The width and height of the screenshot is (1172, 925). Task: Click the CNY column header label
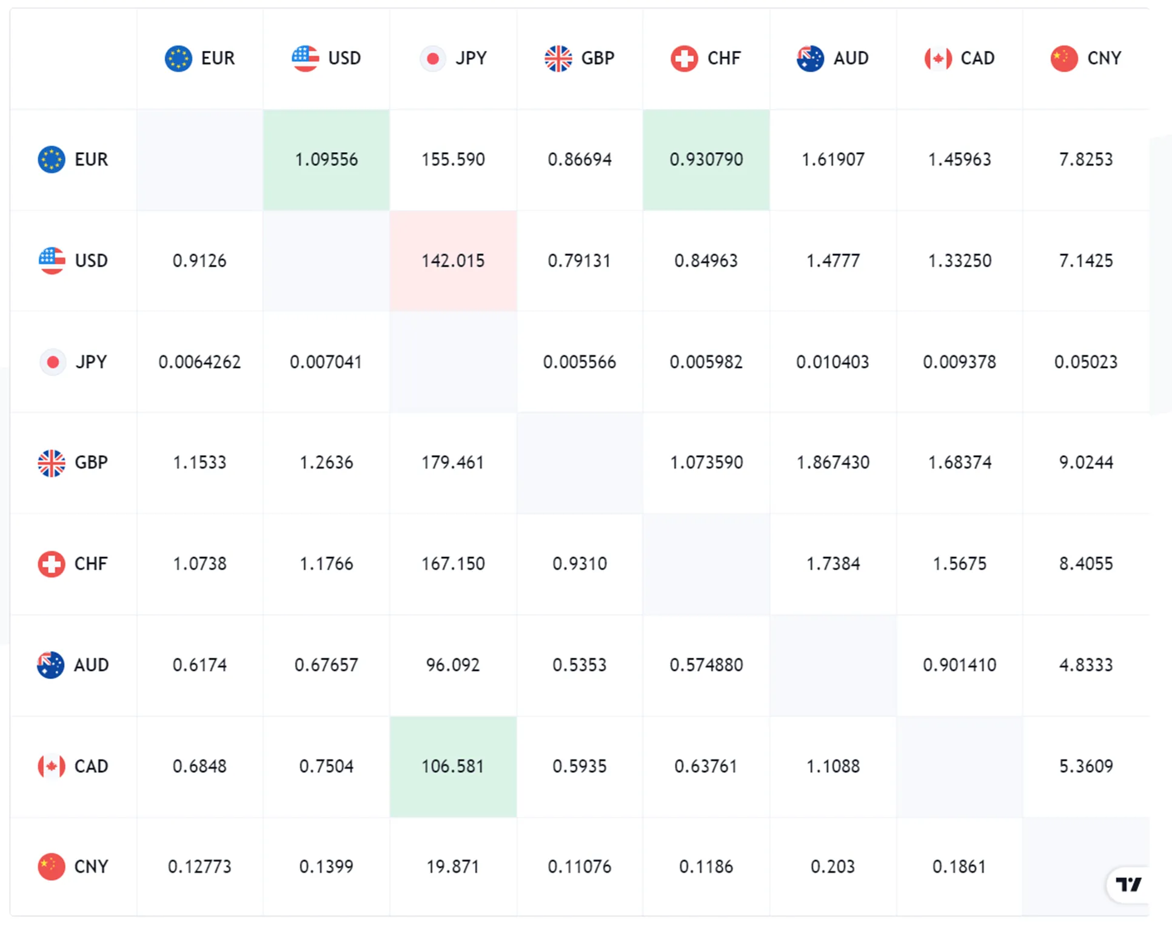(1104, 58)
